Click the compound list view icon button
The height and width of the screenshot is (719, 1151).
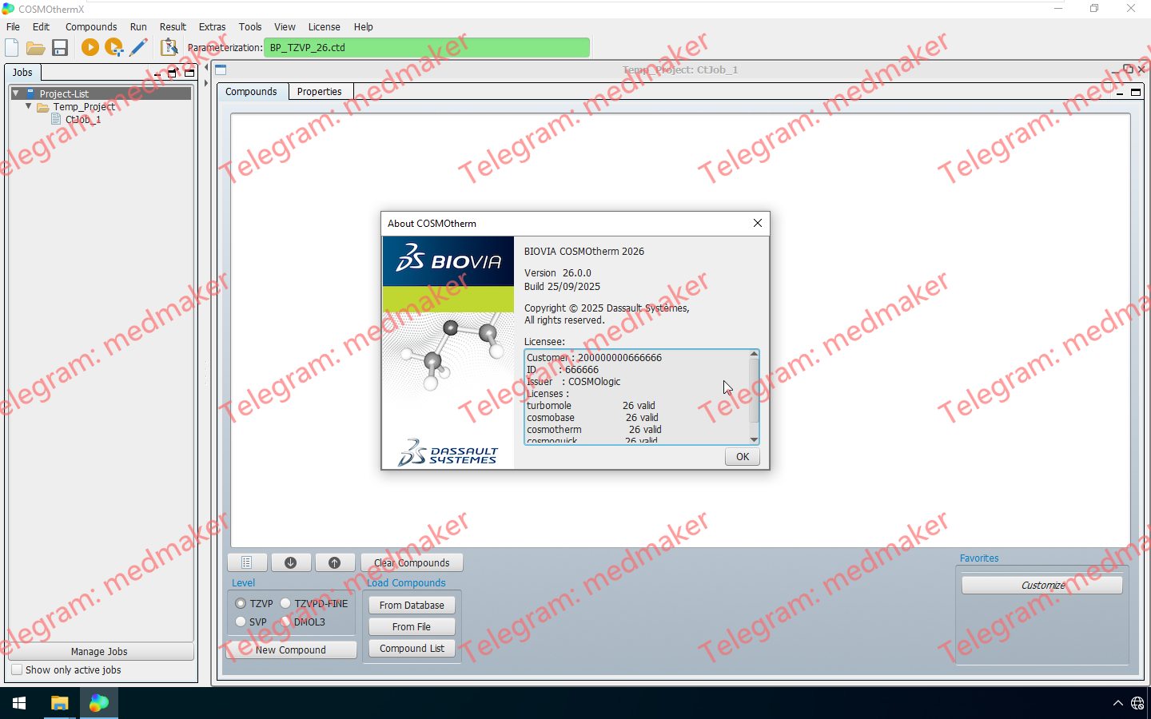[x=247, y=562]
